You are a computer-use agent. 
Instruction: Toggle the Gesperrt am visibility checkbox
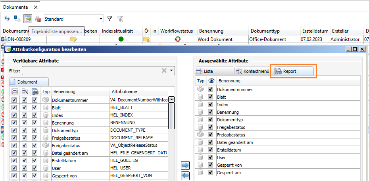[210, 173]
